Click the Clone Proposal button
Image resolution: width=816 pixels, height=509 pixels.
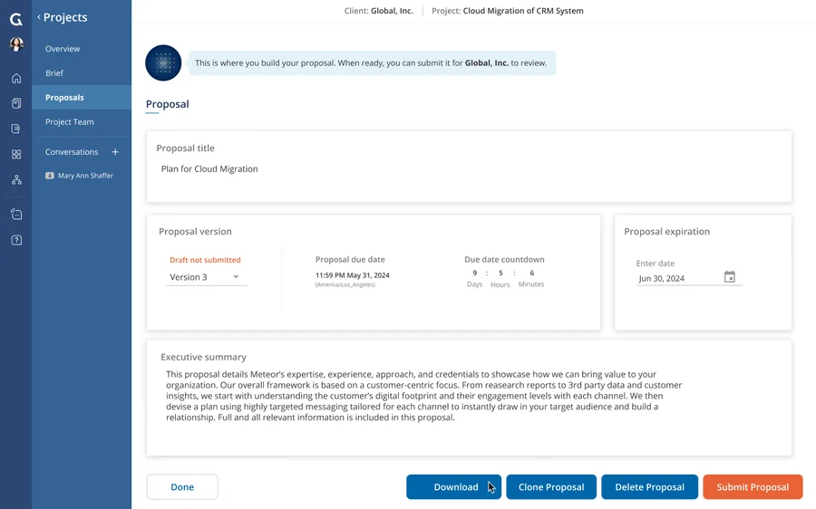point(551,487)
